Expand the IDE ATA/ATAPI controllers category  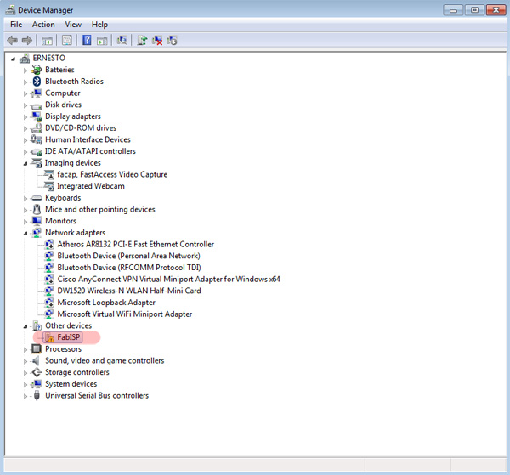click(x=25, y=152)
